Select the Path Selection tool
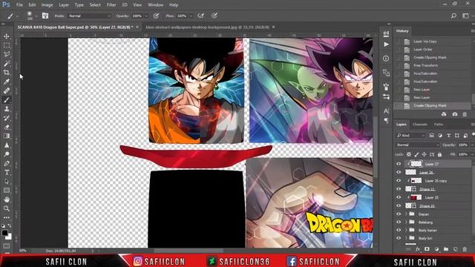This screenshot has width=475, height=267. [x=7, y=182]
